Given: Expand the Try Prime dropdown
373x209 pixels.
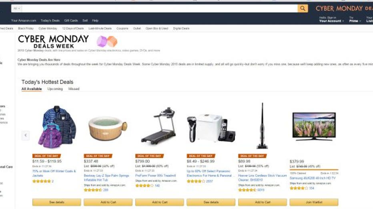Looking at the screenshot, I should tap(355, 20).
